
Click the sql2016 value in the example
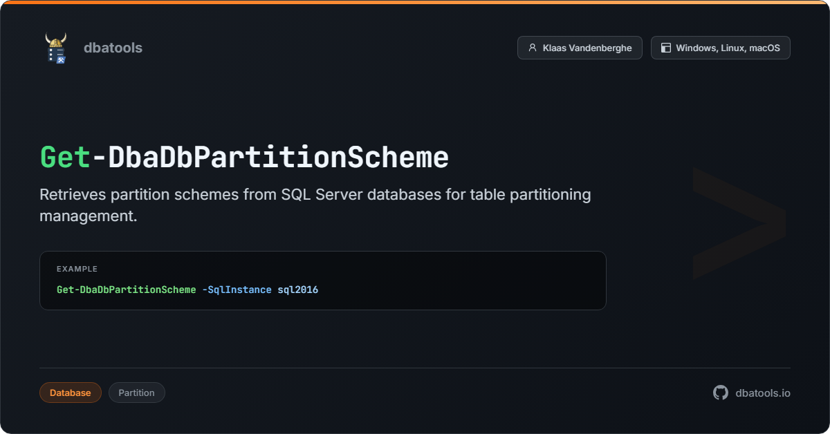[x=298, y=290]
